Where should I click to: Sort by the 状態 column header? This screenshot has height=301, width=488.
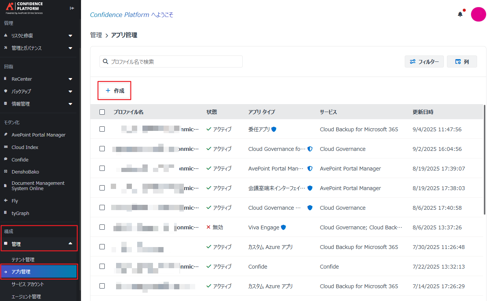(212, 112)
